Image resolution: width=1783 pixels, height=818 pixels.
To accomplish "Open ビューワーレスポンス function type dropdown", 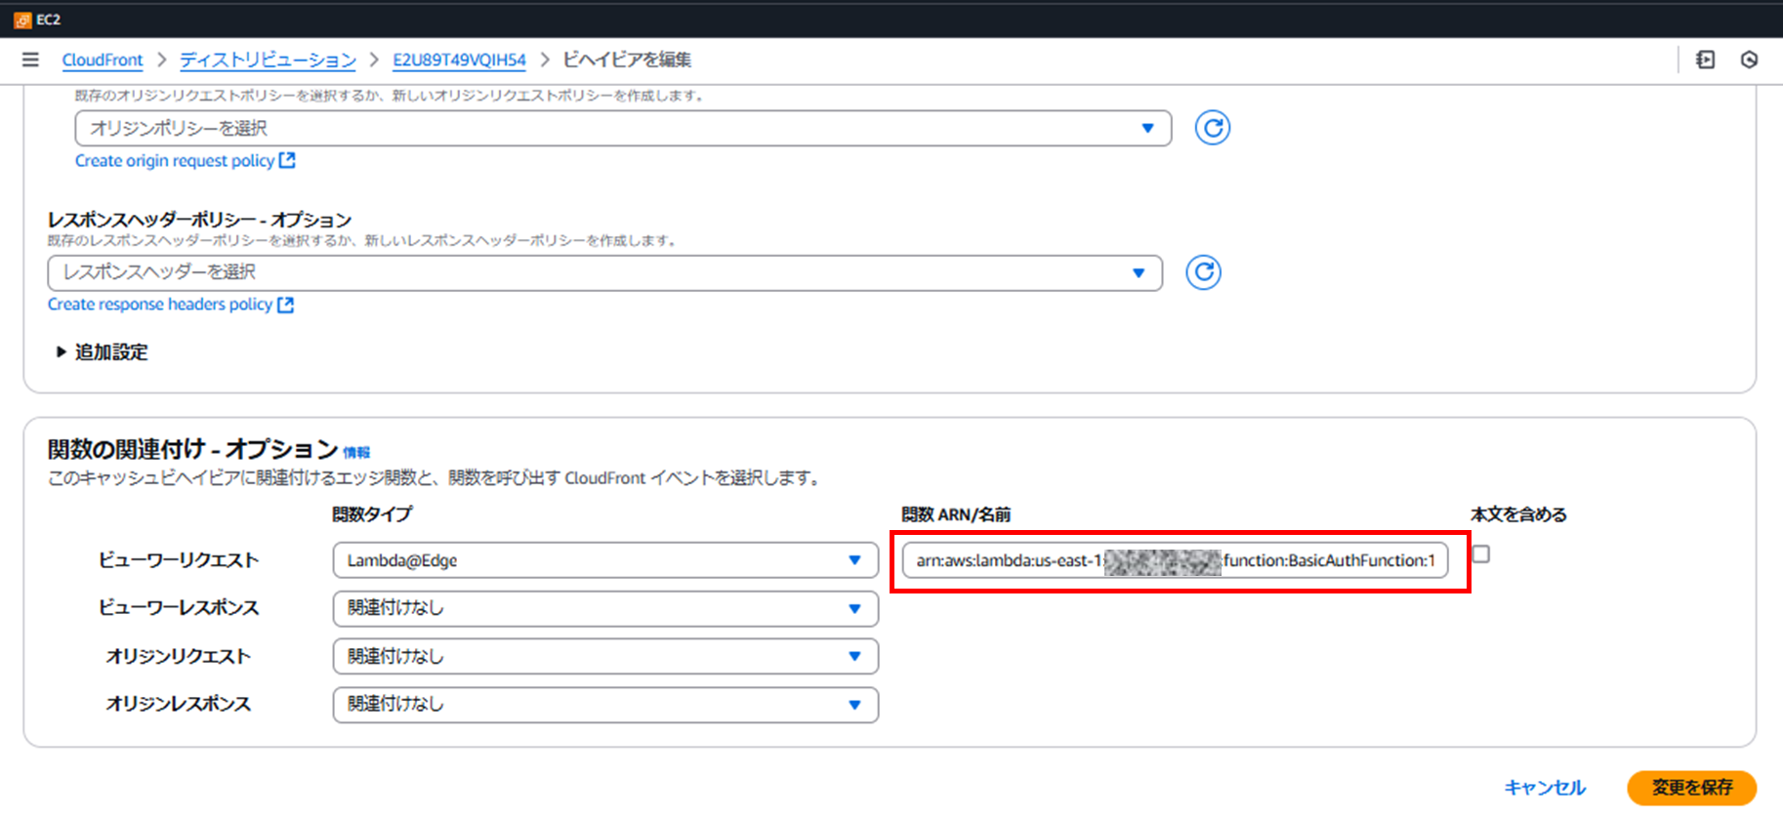I will click(x=605, y=608).
